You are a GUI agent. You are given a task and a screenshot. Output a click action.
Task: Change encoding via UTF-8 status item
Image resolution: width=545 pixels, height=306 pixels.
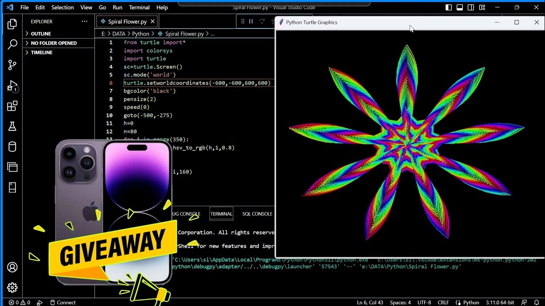pos(425,303)
